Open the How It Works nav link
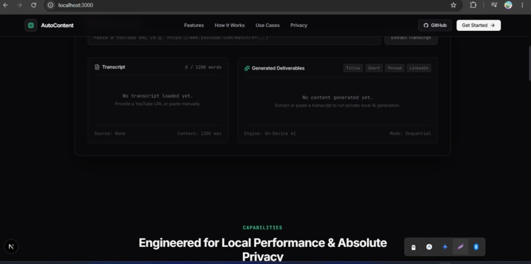 pyautogui.click(x=230, y=26)
